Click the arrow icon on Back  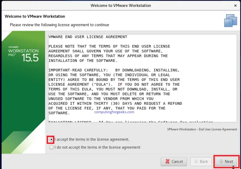tap(196, 161)
